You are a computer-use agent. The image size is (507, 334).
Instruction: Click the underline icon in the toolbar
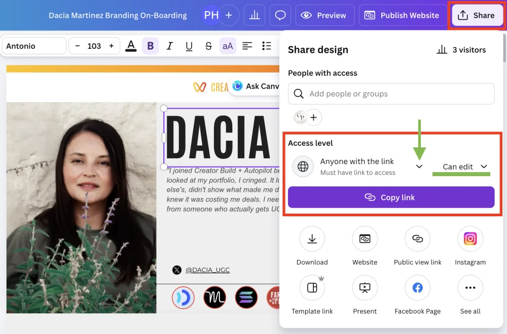coord(189,46)
